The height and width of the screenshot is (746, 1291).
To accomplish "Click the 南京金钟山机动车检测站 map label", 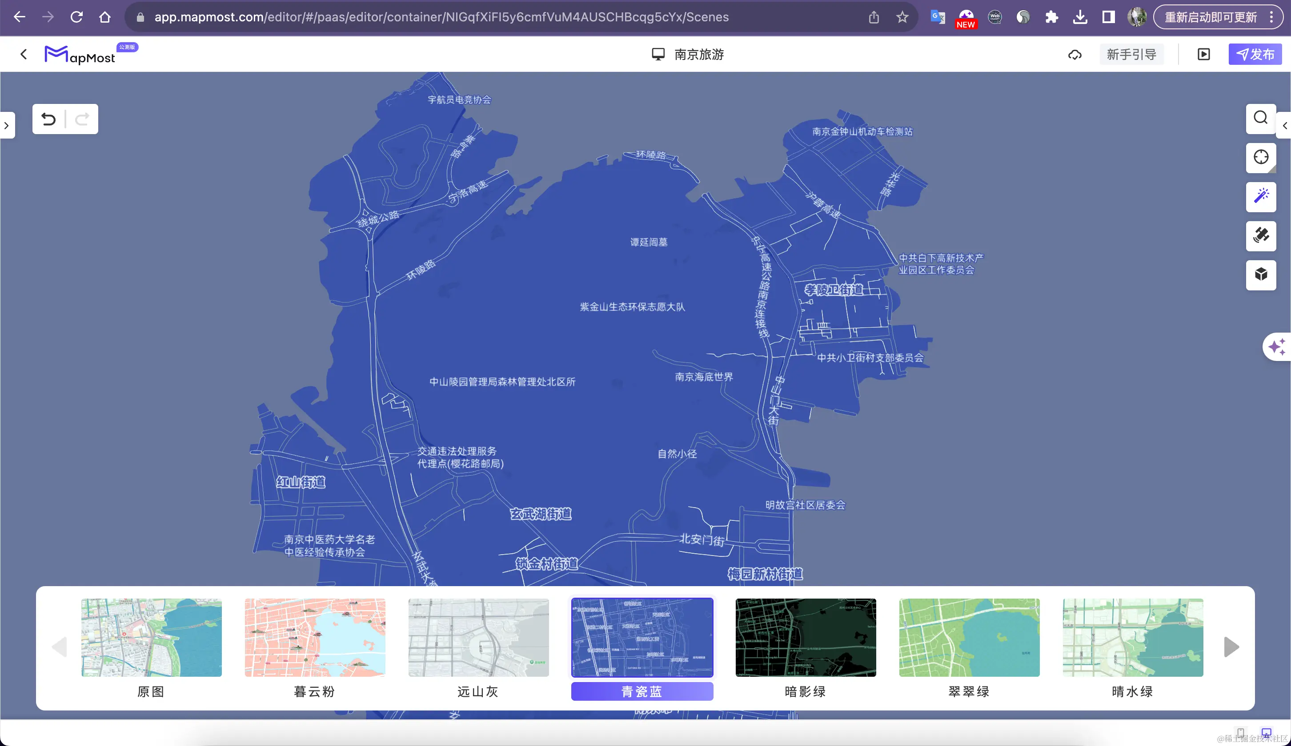I will pos(863,131).
